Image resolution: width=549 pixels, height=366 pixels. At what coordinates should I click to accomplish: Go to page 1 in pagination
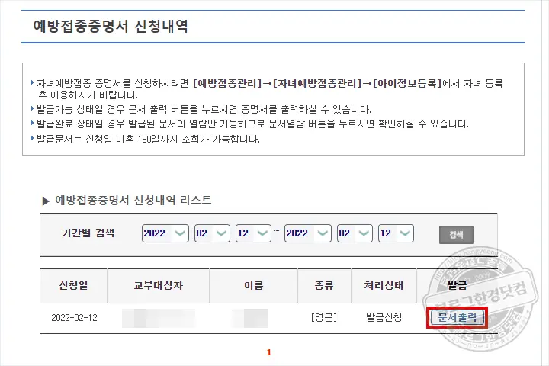[x=269, y=352]
